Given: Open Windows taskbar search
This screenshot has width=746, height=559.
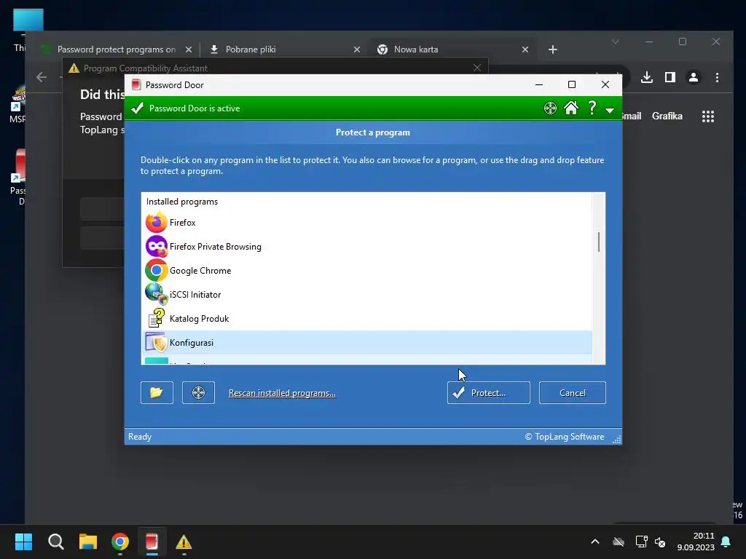Looking at the screenshot, I should (x=55, y=542).
